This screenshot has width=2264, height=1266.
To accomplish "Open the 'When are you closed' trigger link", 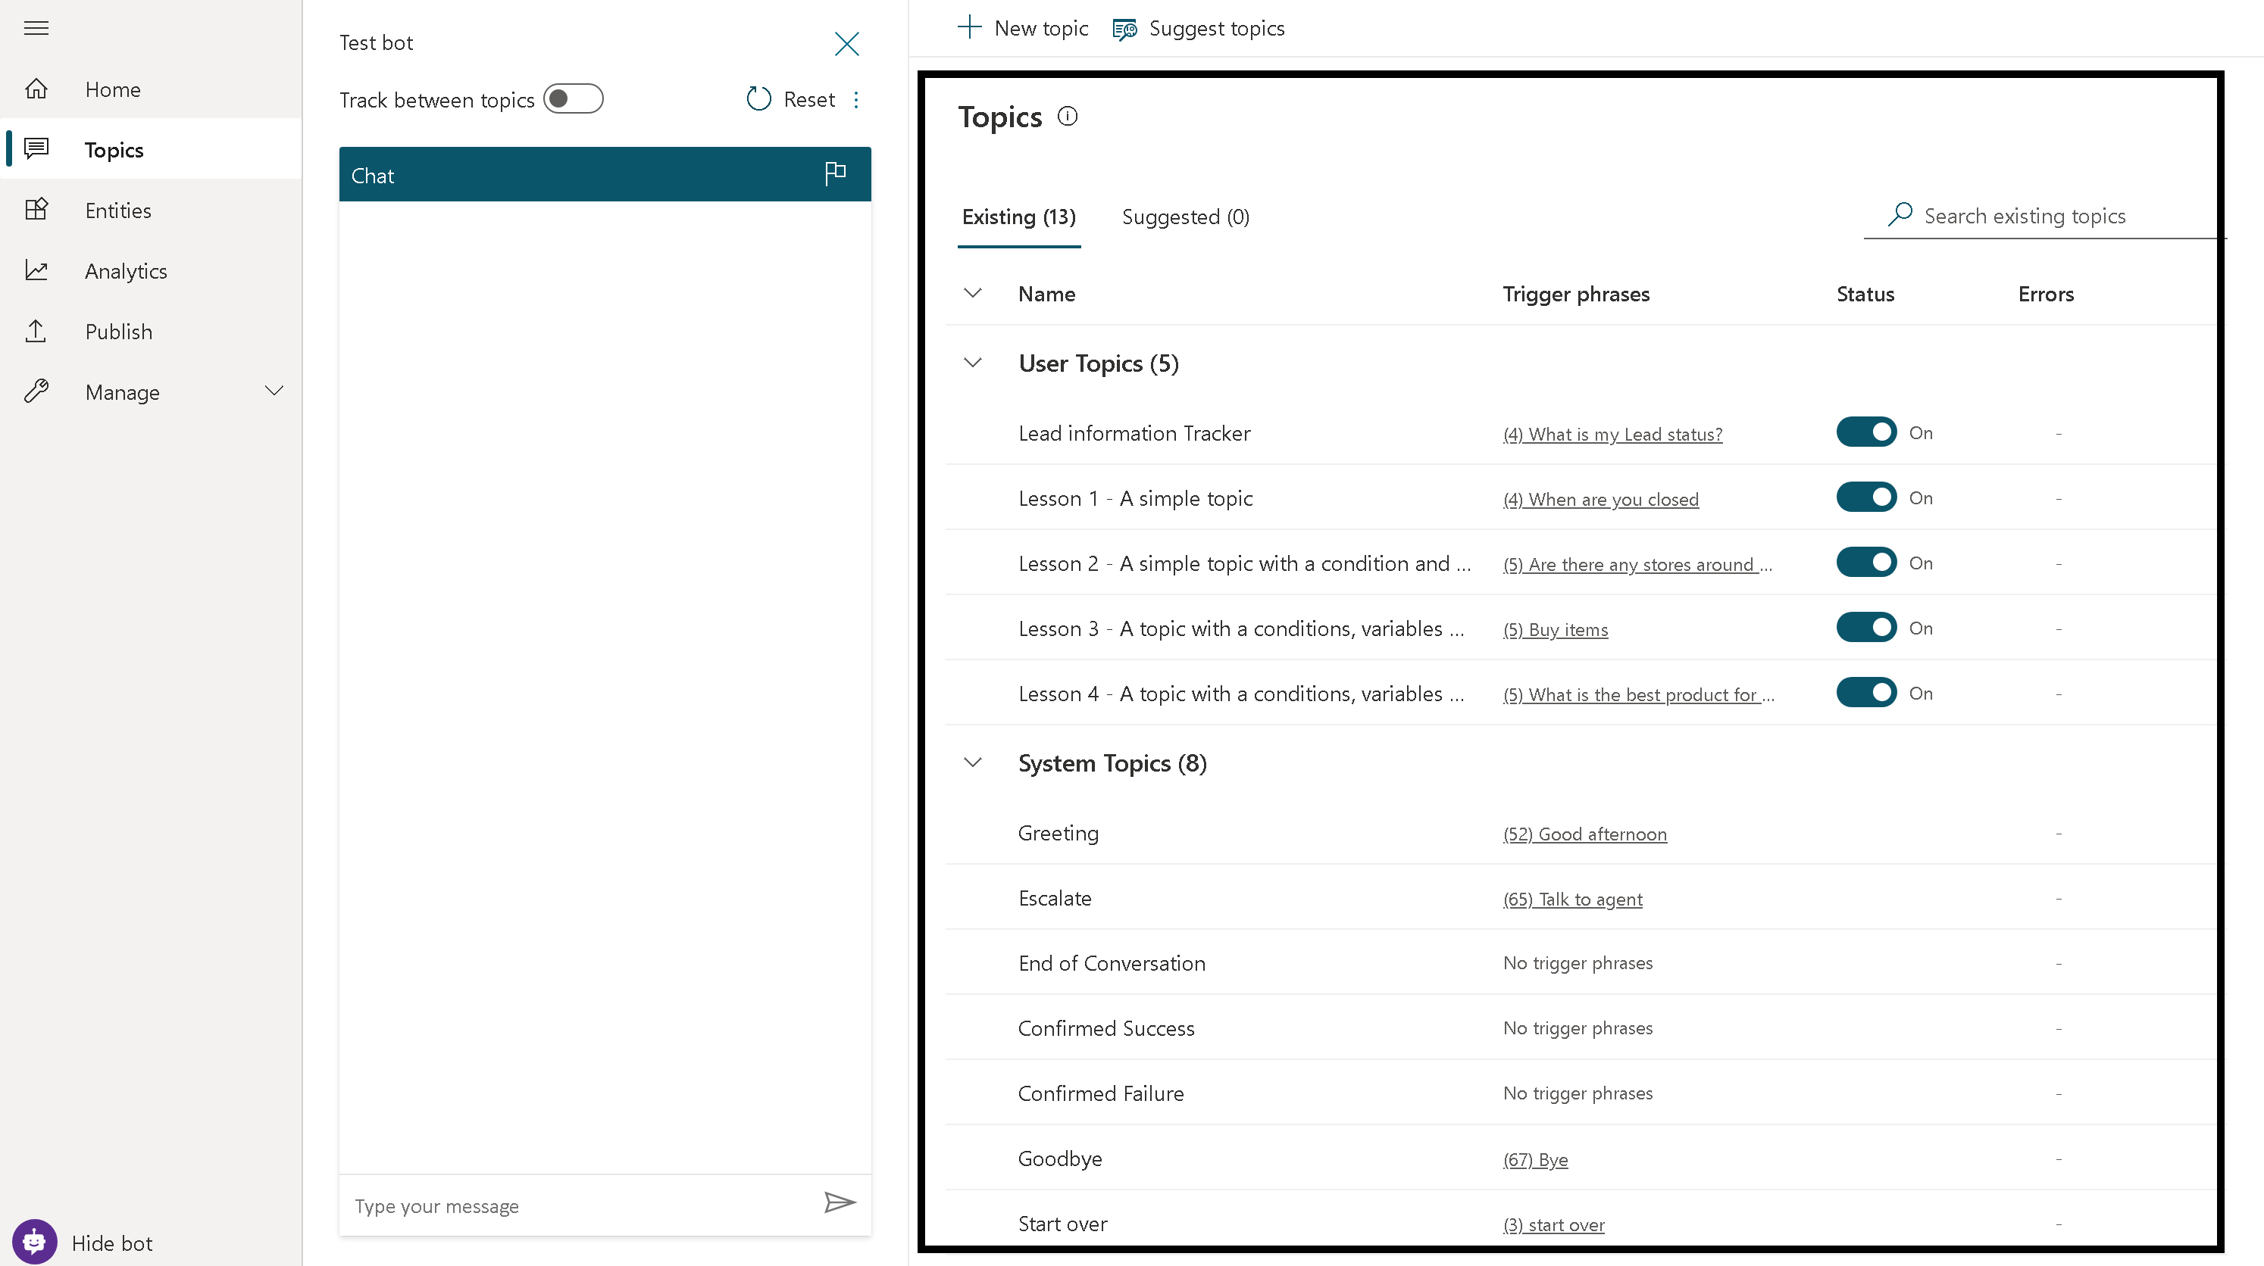I will coord(1600,499).
